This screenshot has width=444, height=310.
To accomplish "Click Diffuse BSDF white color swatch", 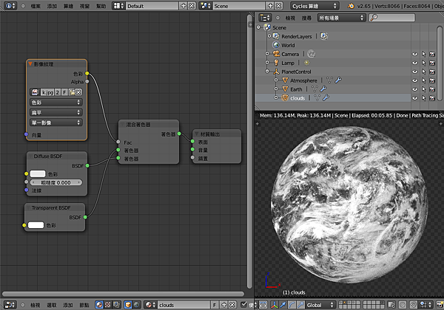I will (38, 173).
